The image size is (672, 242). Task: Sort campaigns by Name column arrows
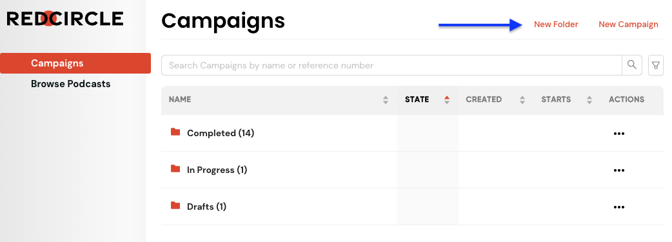click(386, 100)
